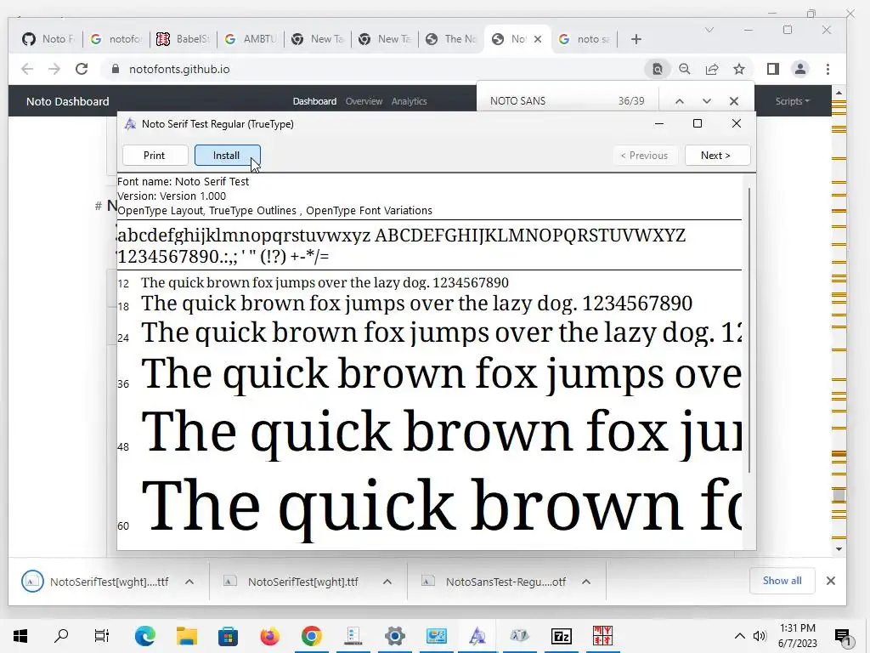Expand options for NotoSerifTest[wght].ttf download
This screenshot has height=653, width=870.
(387, 582)
